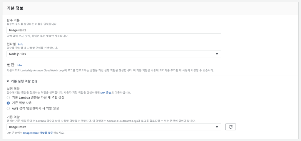
Task: Open the 기존 역할 ImageResize dropdown
Action: [113, 127]
